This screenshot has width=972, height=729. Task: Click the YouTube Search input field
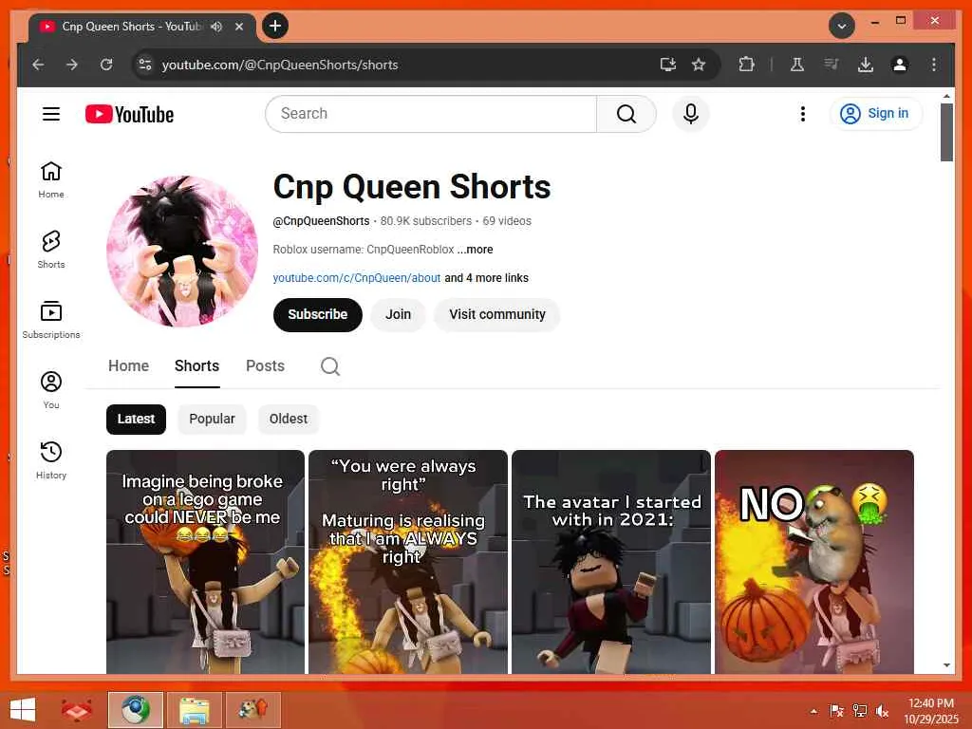point(431,114)
